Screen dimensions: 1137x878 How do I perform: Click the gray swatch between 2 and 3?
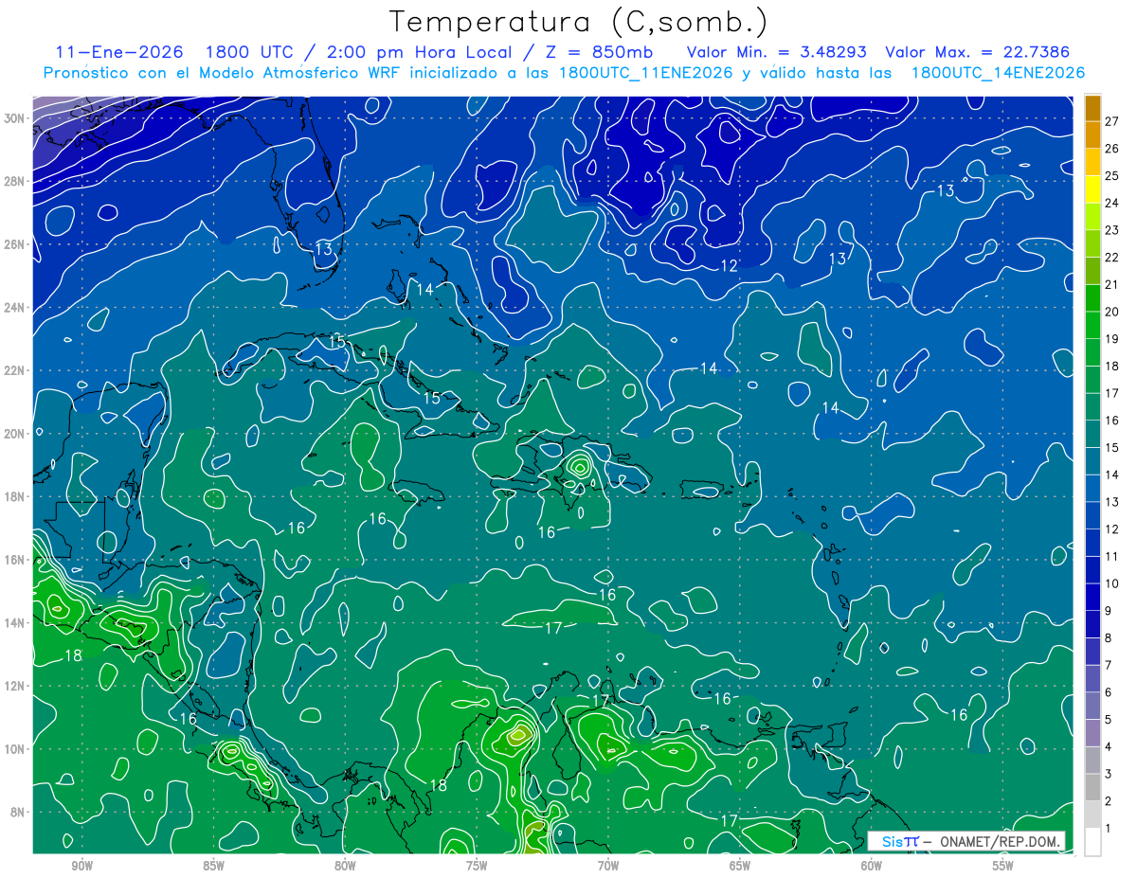click(x=1092, y=788)
